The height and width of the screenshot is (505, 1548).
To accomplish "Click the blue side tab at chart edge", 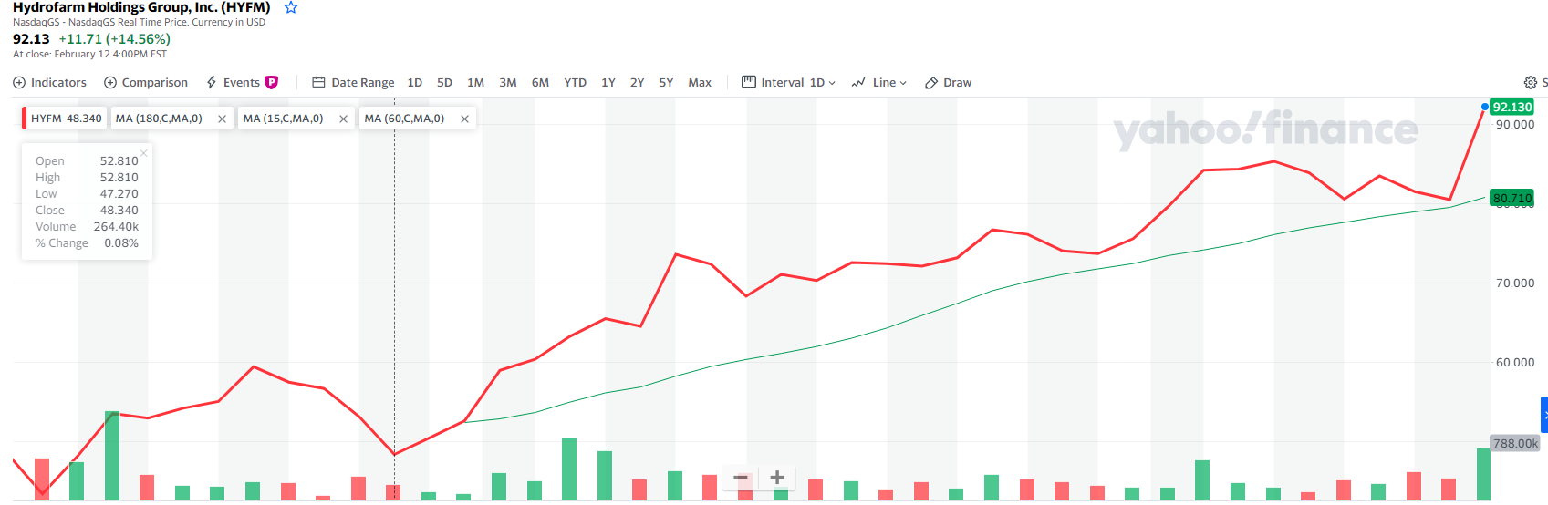I will [x=1544, y=414].
